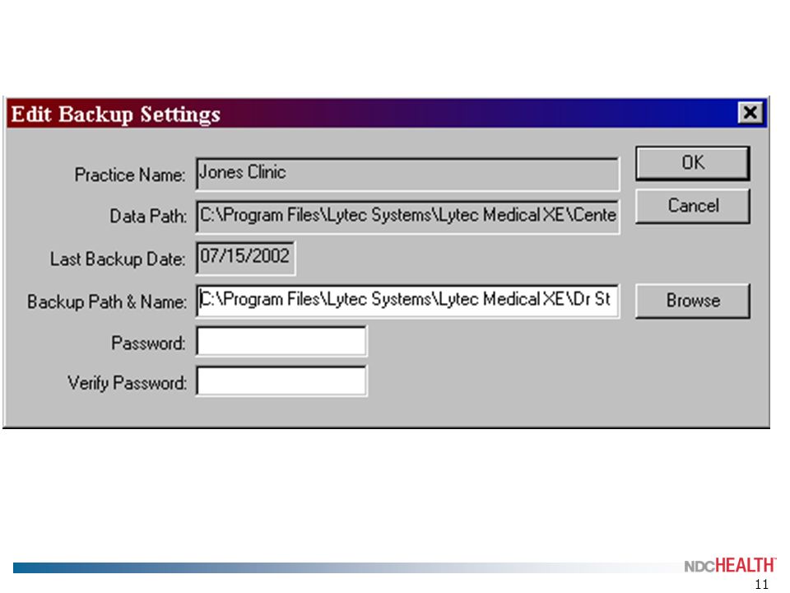Viewport: 790px width, 593px height.
Task: Click the 'Data Path:' label
Action: click(x=148, y=217)
